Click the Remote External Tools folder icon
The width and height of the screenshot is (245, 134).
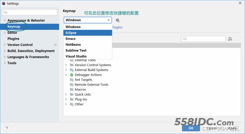click(x=72, y=85)
